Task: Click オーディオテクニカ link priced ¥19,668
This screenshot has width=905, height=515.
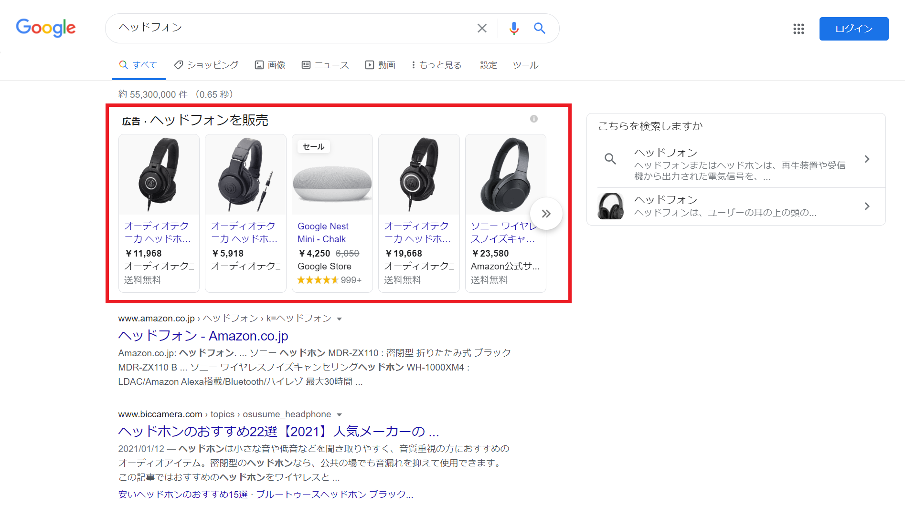Action: pyautogui.click(x=417, y=233)
